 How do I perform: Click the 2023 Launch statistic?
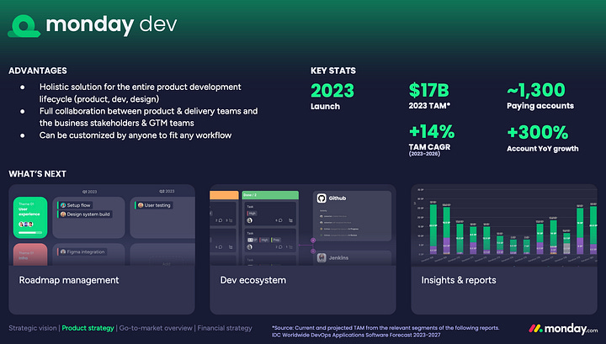coord(332,97)
